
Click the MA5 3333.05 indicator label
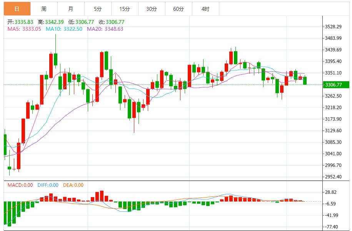pos(24,29)
